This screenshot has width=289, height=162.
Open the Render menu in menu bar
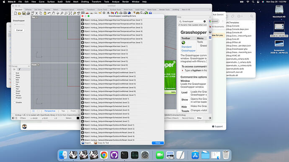[126, 2]
